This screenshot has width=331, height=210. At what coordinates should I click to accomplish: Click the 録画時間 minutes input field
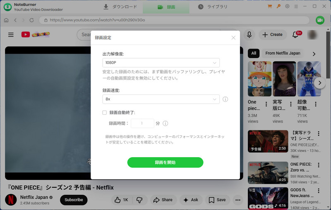tap(142, 123)
